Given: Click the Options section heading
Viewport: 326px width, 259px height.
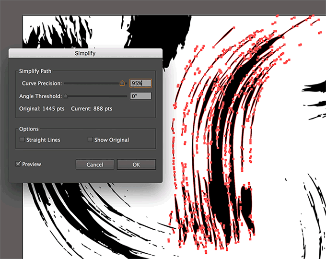Looking at the screenshot, I should coord(29,129).
